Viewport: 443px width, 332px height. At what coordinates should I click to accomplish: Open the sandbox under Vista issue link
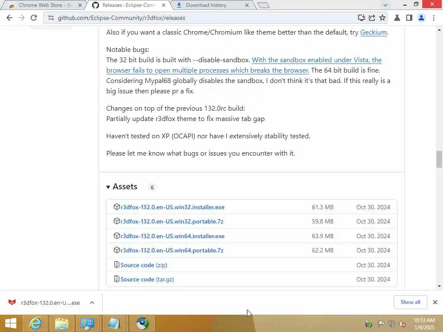click(x=244, y=65)
